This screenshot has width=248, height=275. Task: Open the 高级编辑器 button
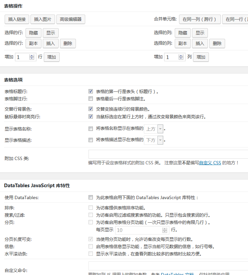coord(71,19)
